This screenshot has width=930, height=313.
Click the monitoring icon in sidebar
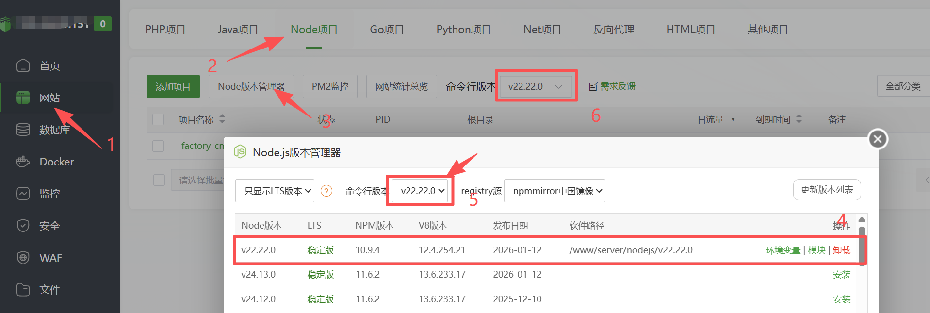23,194
